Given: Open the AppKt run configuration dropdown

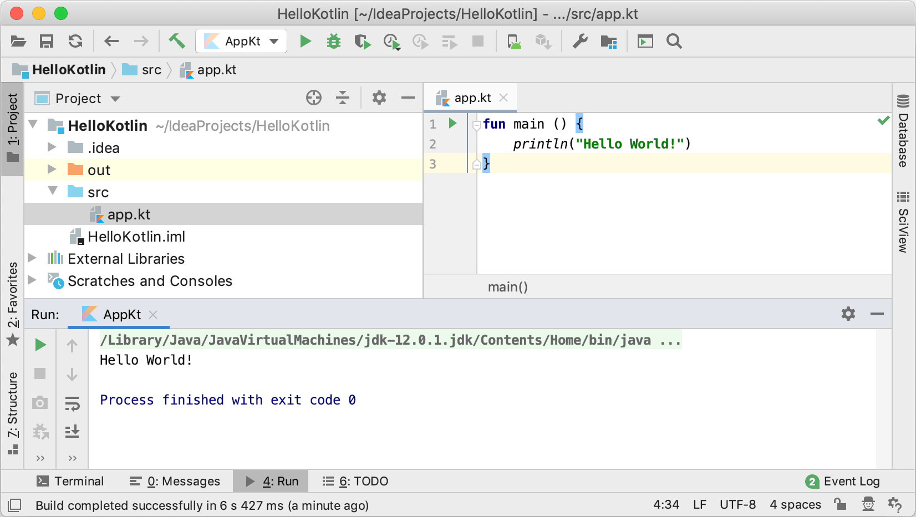Looking at the screenshot, I should click(241, 41).
